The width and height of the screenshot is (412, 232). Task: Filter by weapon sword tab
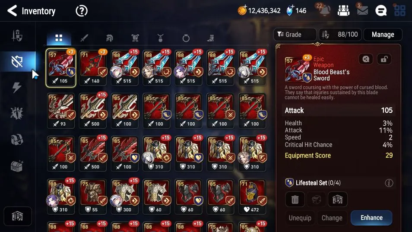pos(84,38)
